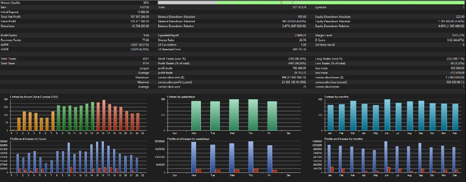Click the 9.46 profit factor value
This screenshot has width=466, height=182.
pyautogui.click(x=146, y=35)
